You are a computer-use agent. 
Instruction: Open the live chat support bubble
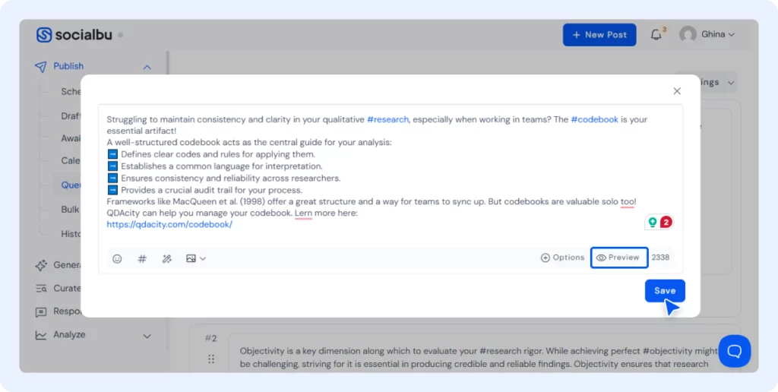tap(735, 351)
